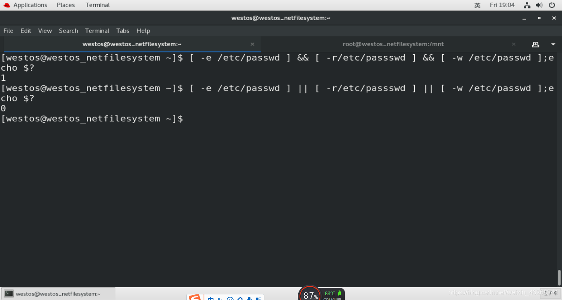Click the window title westos@westos_netfilesystem:~
The height and width of the screenshot is (300, 562).
click(281, 18)
